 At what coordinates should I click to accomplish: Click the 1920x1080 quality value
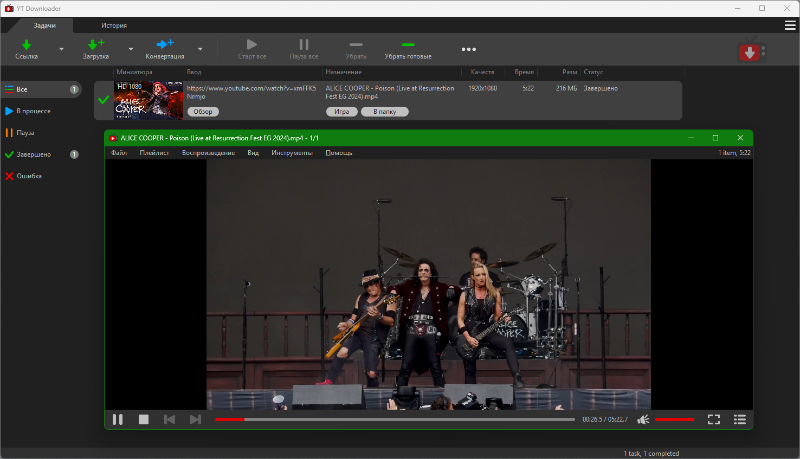pos(482,88)
